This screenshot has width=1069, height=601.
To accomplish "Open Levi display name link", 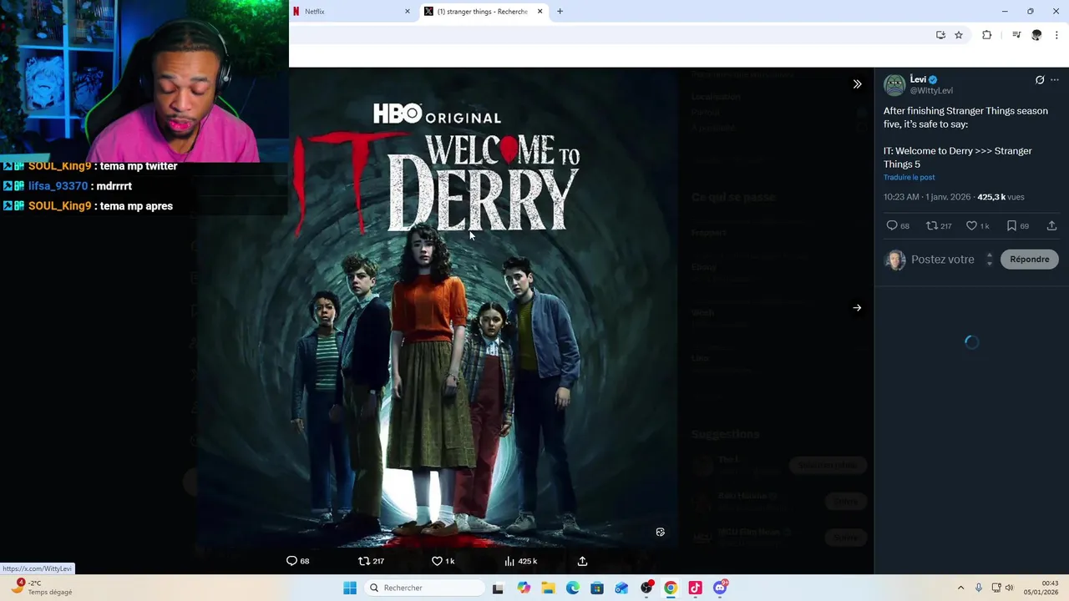I will [x=918, y=79].
